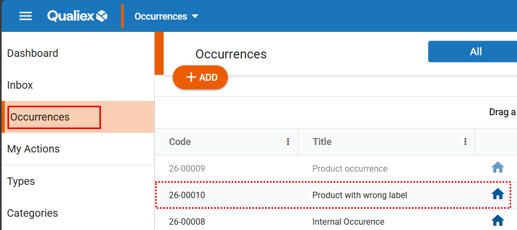
Task: Open Inbox from the sidebar
Action: pyautogui.click(x=20, y=85)
